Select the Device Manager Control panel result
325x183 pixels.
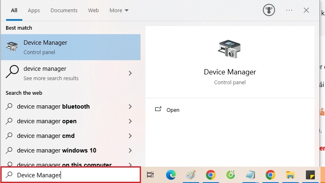[x=71, y=47]
